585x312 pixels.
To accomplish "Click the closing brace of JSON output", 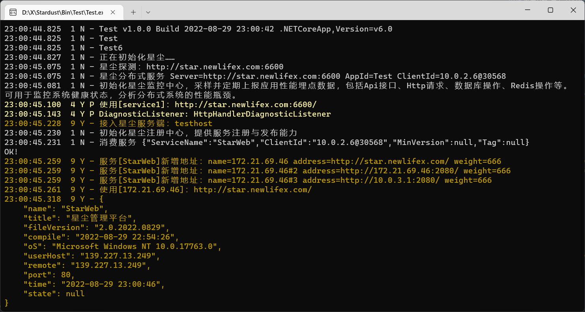I will point(7,303).
